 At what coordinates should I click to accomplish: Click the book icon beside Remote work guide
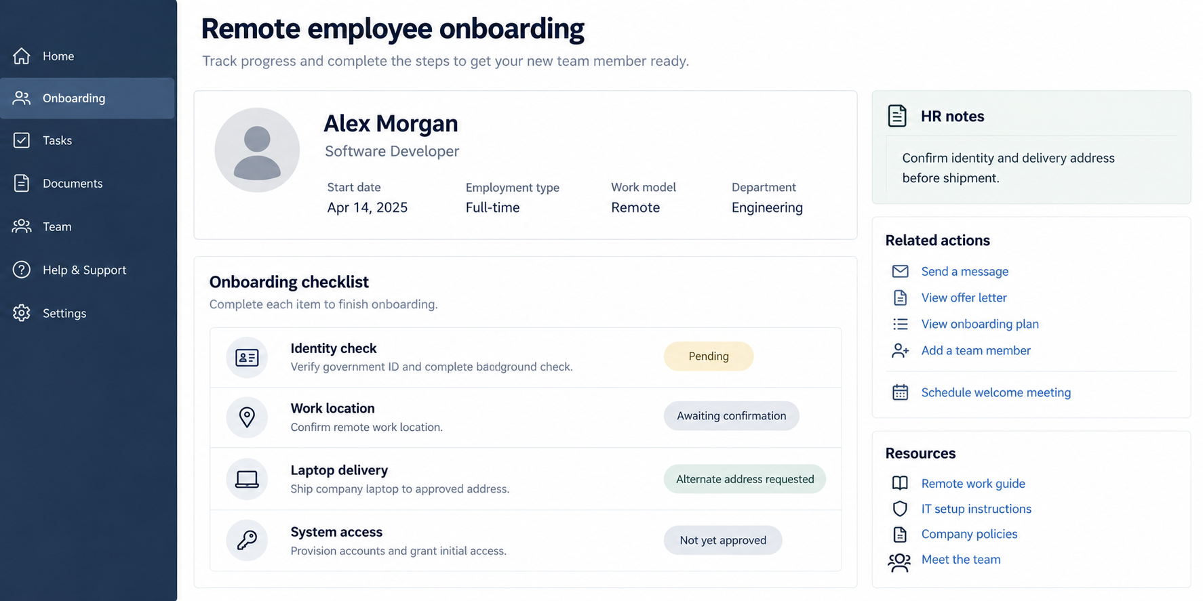point(900,483)
